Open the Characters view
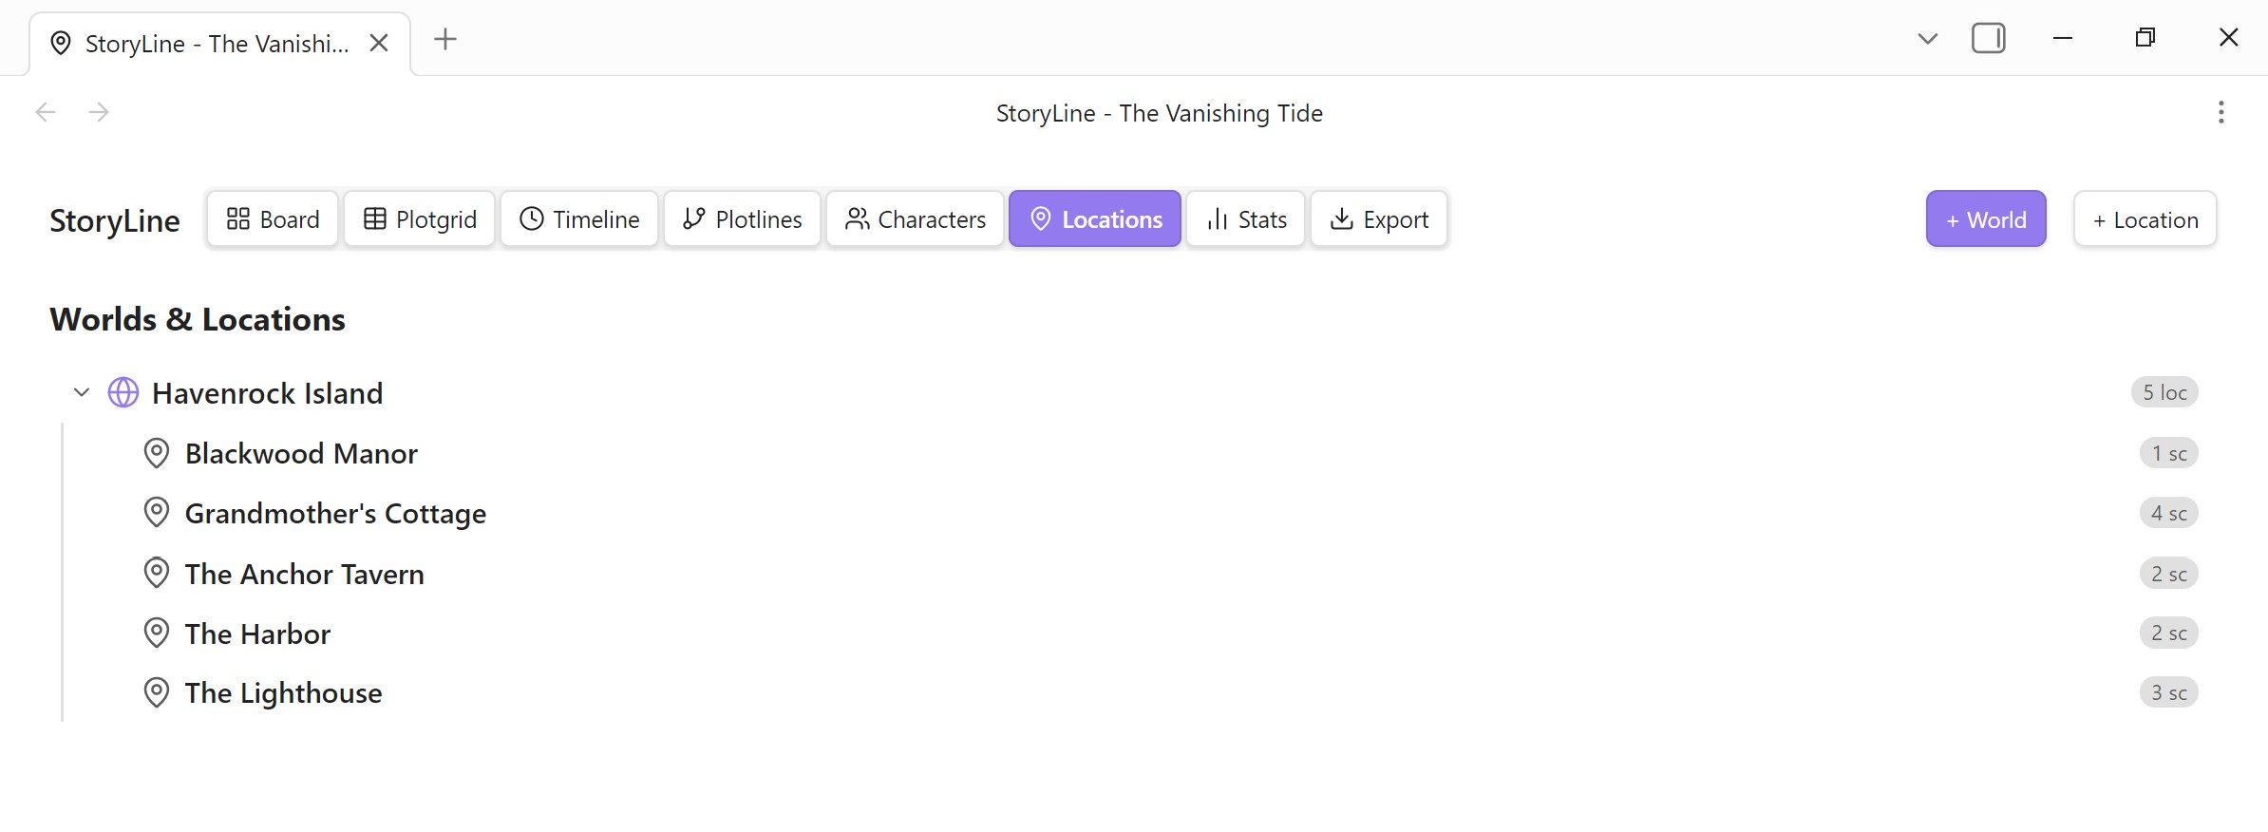 pos(915,219)
